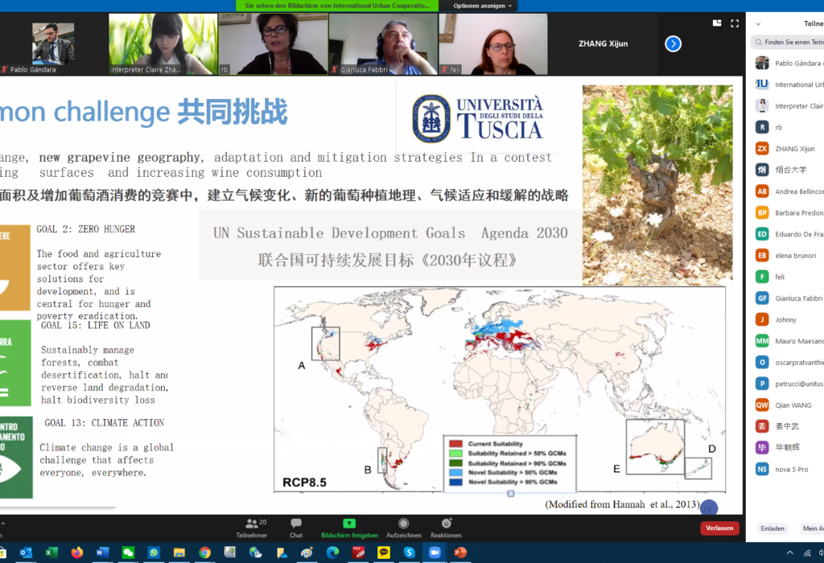This screenshot has width=824, height=563.
Task: Click the Einladen button
Action: 772,528
